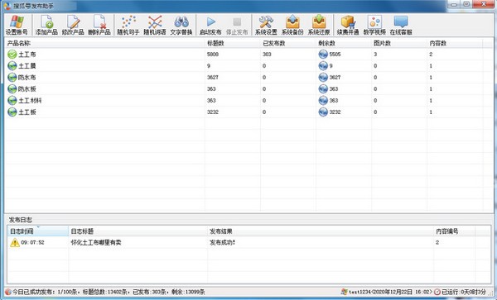Click the status icon beside 土工板
Image resolution: width=497 pixels, height=300 pixels.
click(12, 112)
